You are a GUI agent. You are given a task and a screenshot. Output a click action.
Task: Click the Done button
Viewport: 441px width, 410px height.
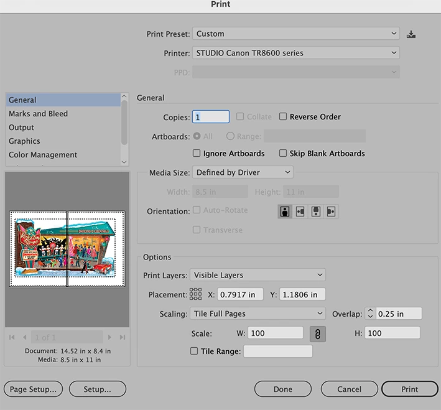point(283,389)
